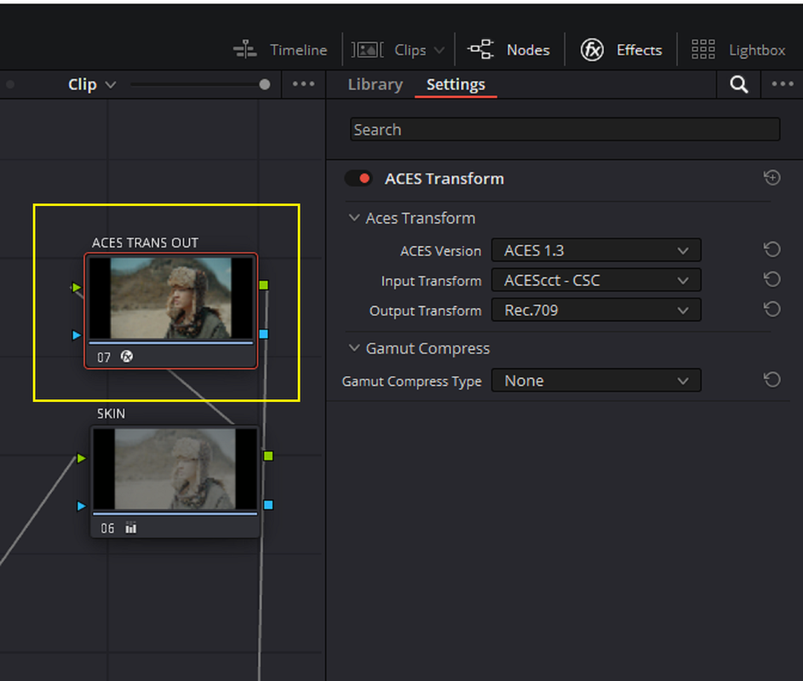Click the ACES Transform reset-with-plus icon in header
803x681 pixels.
point(771,178)
